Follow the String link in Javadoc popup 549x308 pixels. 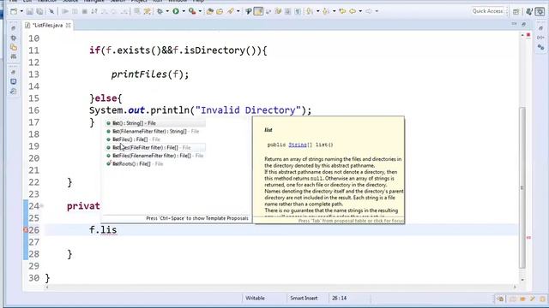point(298,145)
